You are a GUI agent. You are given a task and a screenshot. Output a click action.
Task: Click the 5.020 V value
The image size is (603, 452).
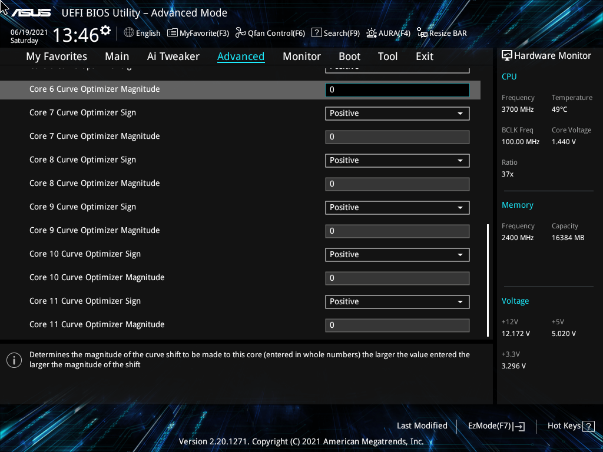[564, 334]
